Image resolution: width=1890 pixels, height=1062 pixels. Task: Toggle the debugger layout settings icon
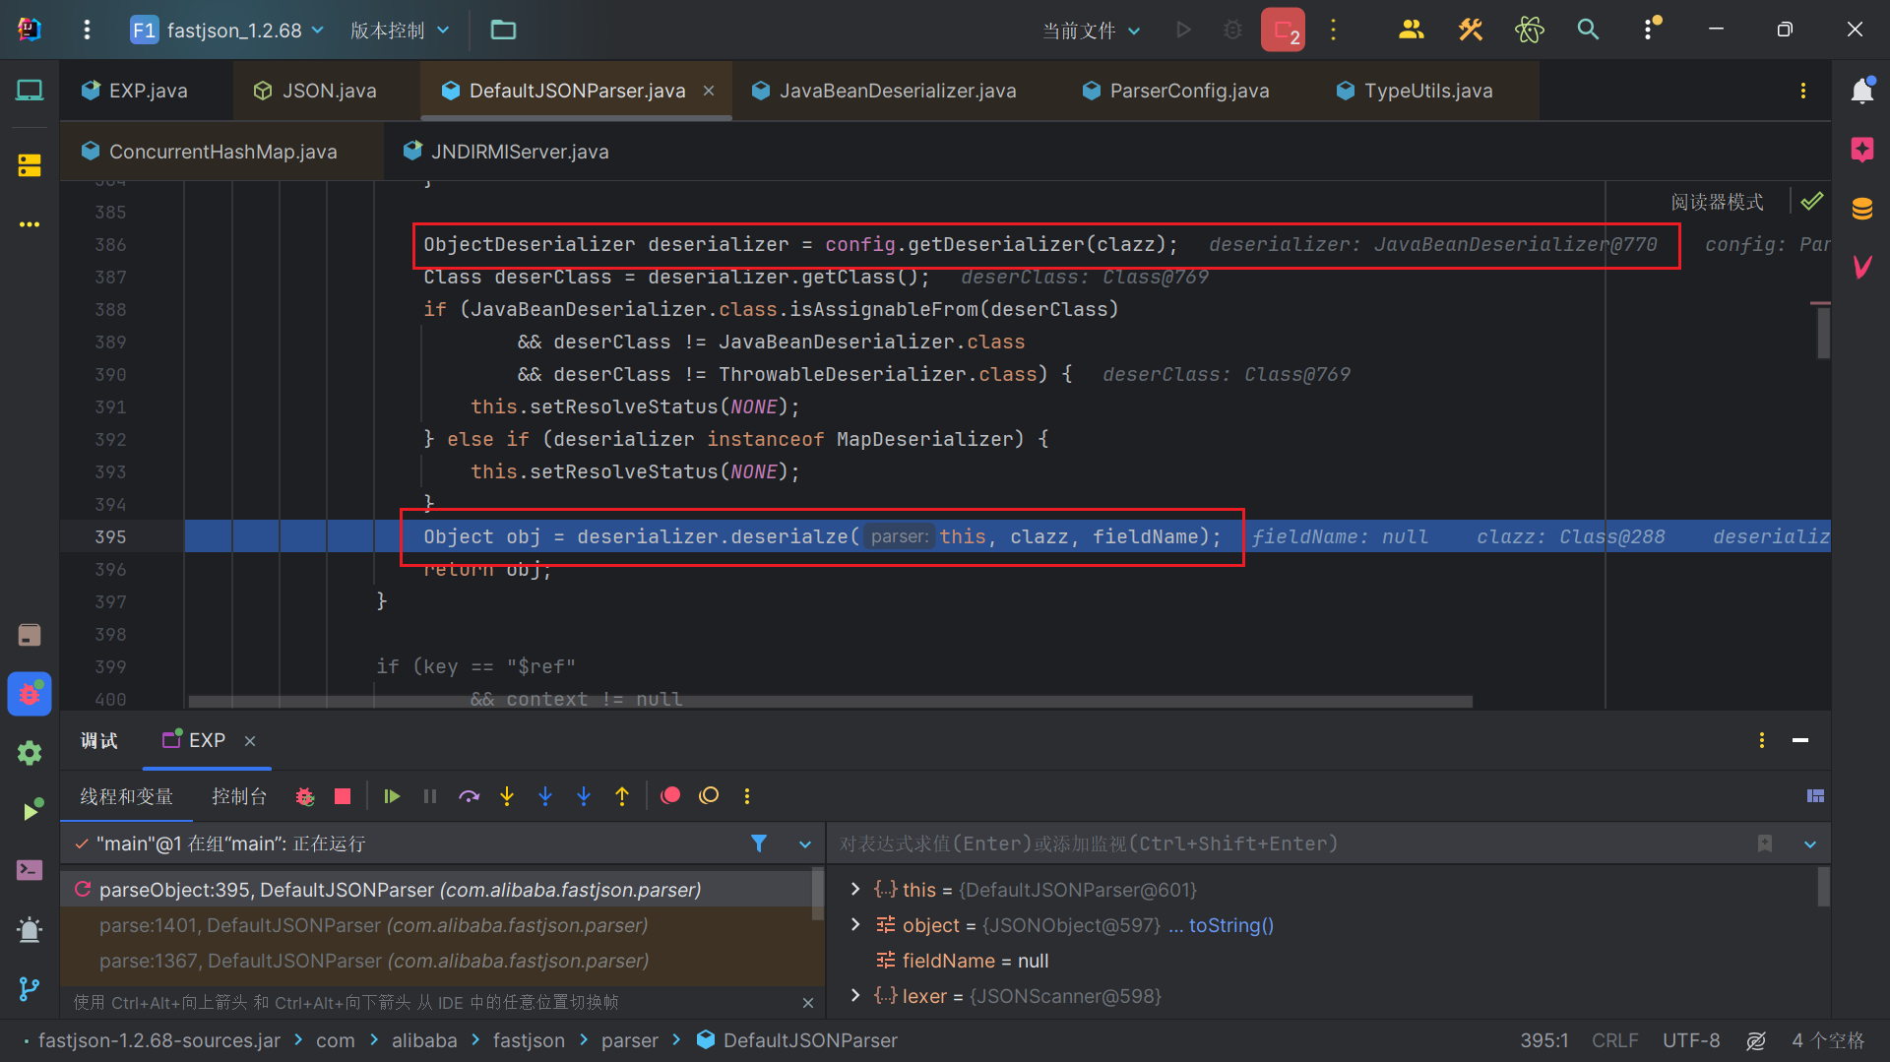(1816, 796)
